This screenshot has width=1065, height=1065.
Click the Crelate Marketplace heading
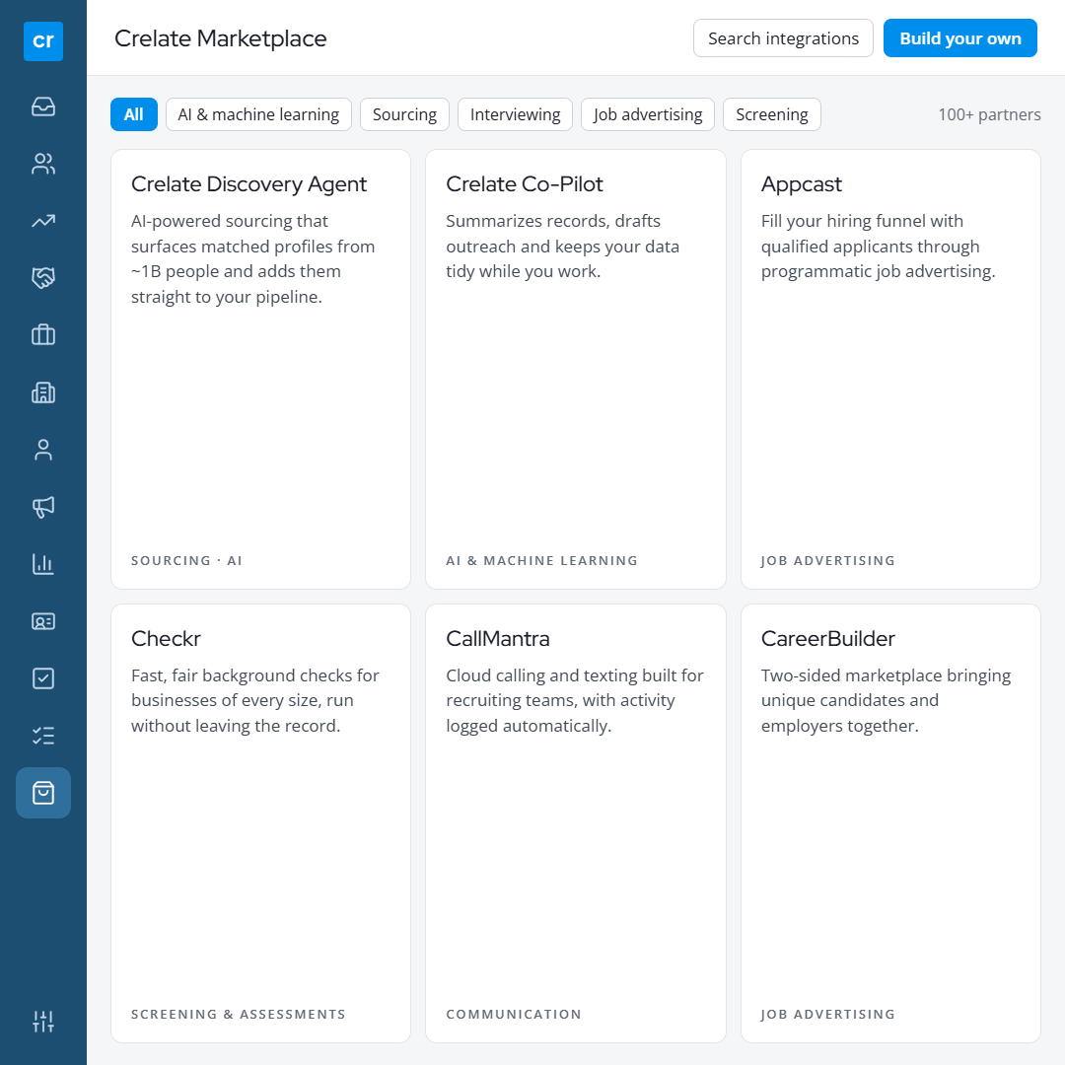click(x=220, y=38)
